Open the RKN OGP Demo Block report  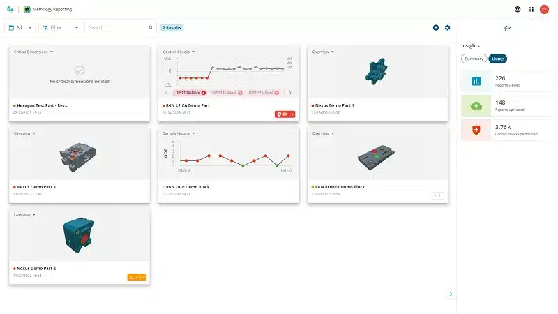[188, 187]
